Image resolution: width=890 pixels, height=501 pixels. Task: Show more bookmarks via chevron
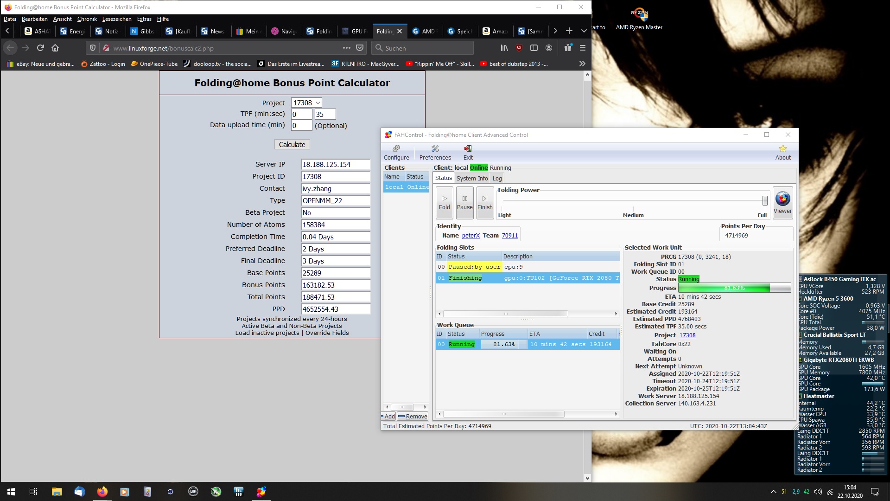582,64
